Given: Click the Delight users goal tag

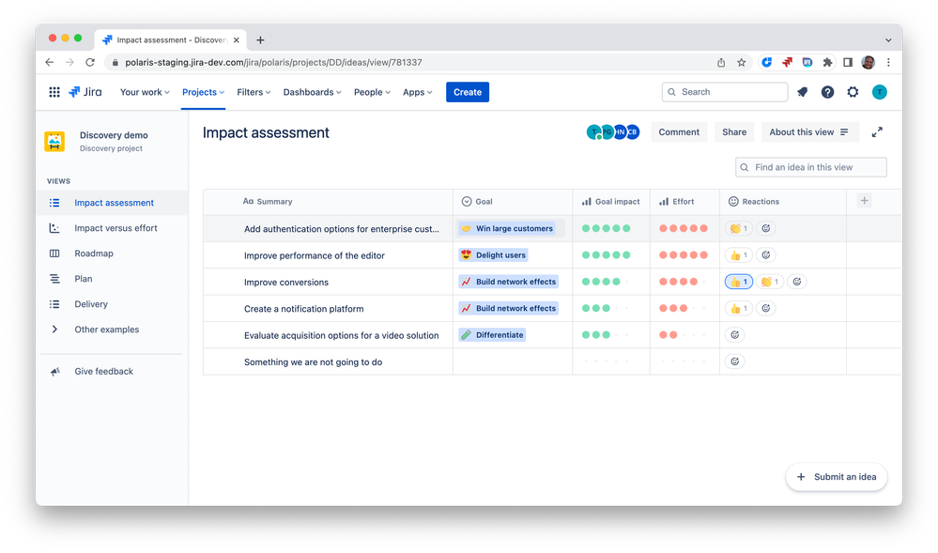Looking at the screenshot, I should point(493,255).
